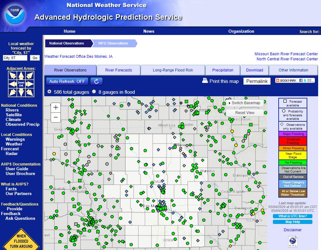Open the User Brochure link
The image size is (321, 250).
pyautogui.click(x=20, y=173)
